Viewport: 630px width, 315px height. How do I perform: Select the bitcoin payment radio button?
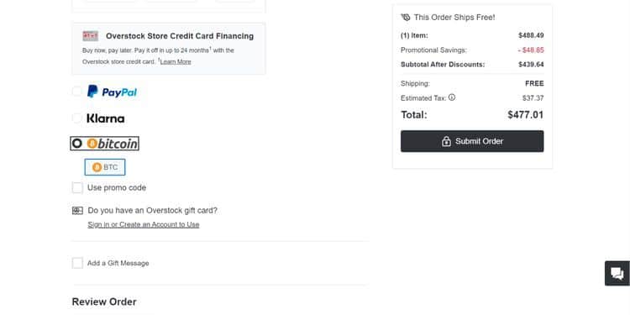coord(76,144)
